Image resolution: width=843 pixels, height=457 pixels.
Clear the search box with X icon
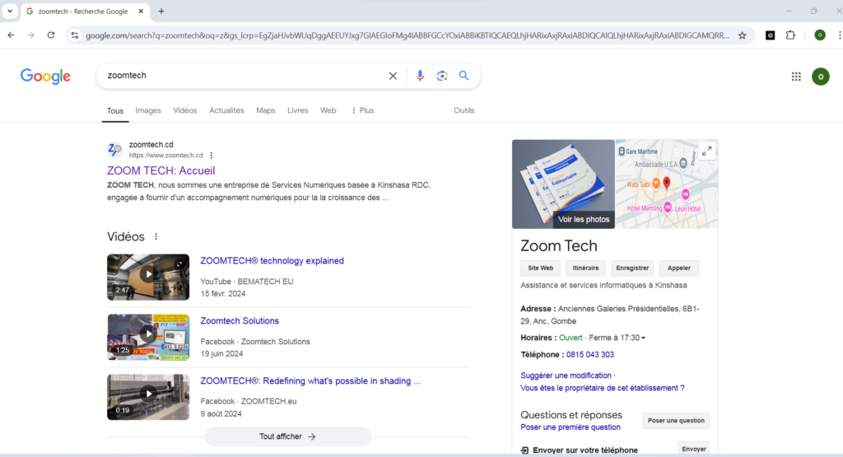point(393,76)
